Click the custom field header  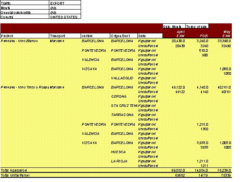click(95, 36)
